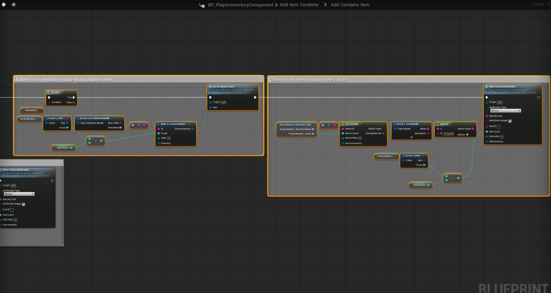Select the Break DataTableRowHandle node header

coord(96,118)
